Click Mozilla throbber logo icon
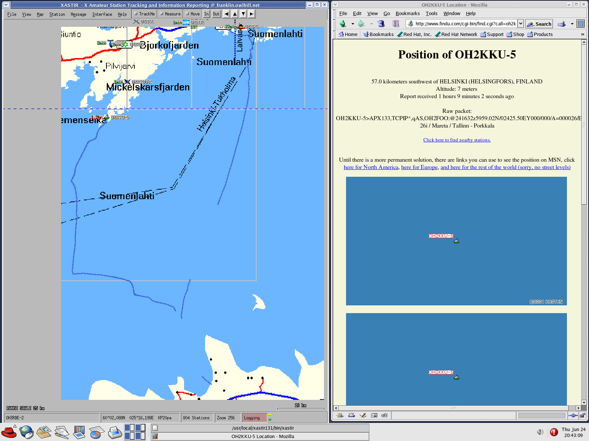This screenshot has height=441, width=589. click(581, 24)
